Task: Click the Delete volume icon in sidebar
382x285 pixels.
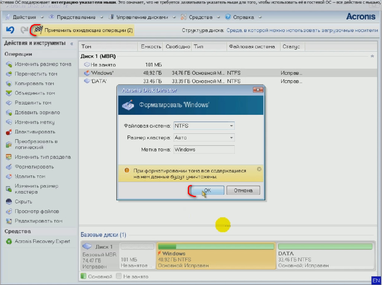Action: (9, 176)
